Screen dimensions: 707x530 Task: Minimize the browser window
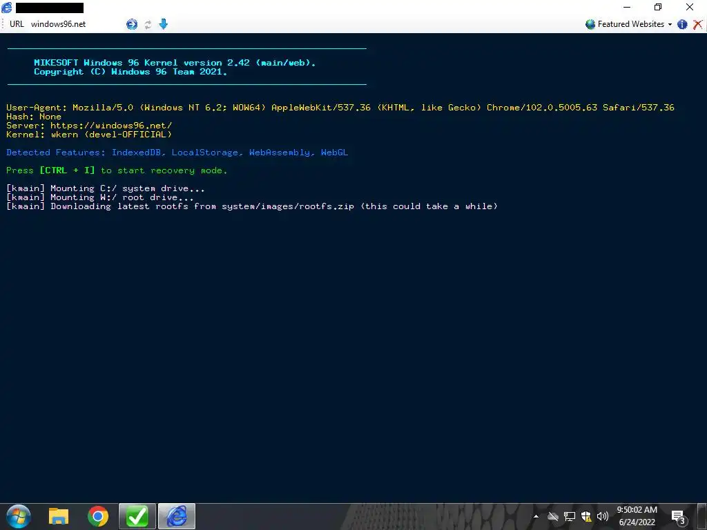point(627,7)
